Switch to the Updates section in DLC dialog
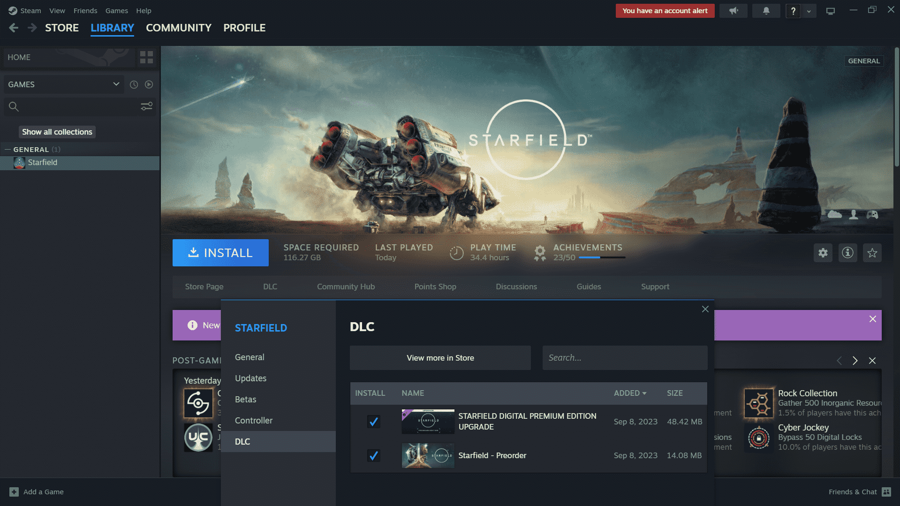The width and height of the screenshot is (900, 506). (x=250, y=378)
